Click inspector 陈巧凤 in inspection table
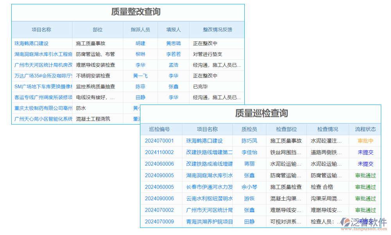Viewport: 391px width, 235px height. [249, 141]
